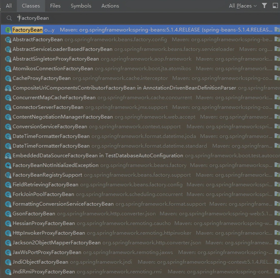Select AtomikosConnectionFactoryBean result
The image size is (280, 278).
[140, 68]
